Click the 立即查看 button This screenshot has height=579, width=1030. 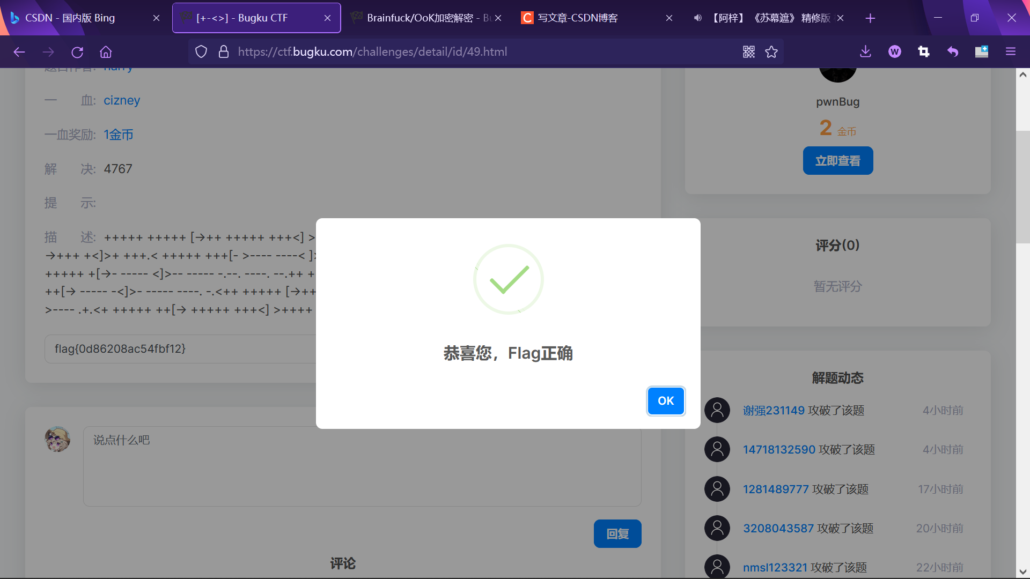(837, 161)
